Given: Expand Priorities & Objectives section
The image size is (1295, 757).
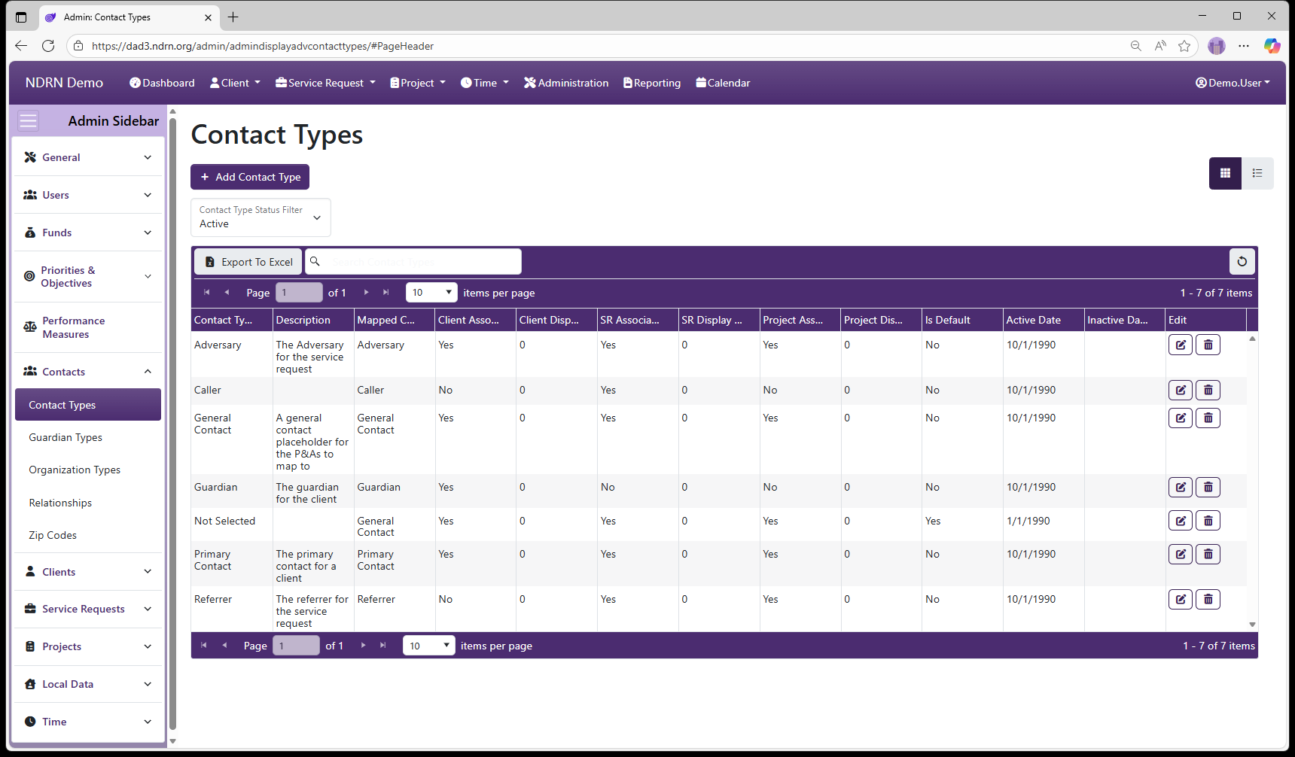Looking at the screenshot, I should coord(88,276).
